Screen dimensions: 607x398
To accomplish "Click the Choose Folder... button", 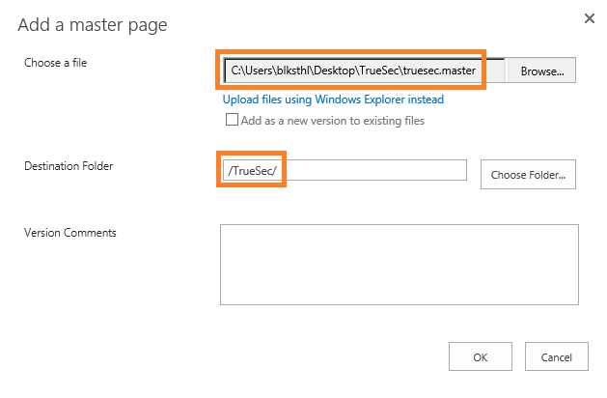I will tap(528, 175).
